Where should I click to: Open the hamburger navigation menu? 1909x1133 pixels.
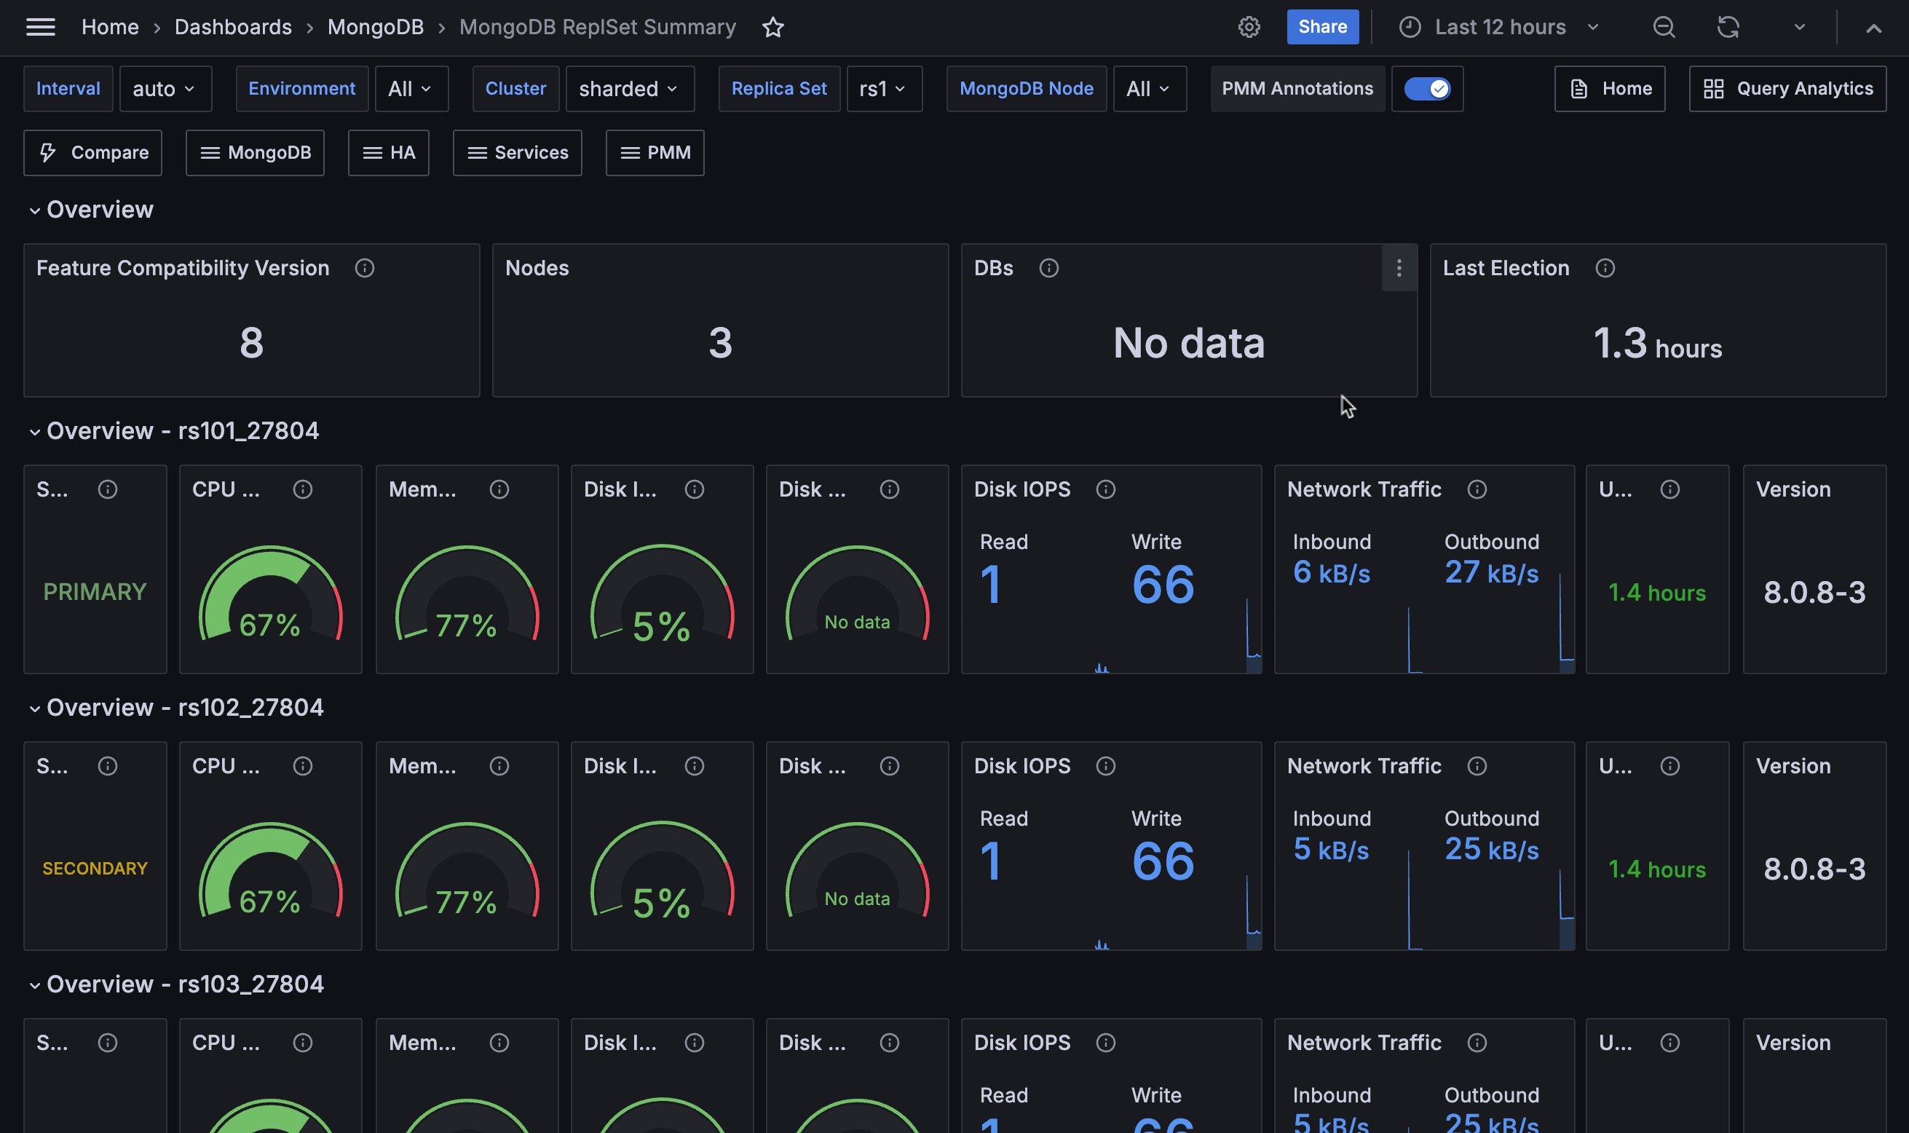(x=41, y=28)
